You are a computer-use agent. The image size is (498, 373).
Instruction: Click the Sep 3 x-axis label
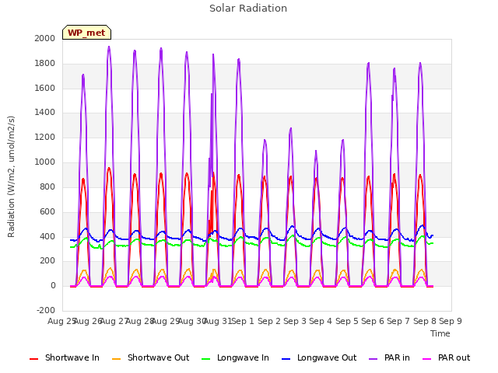coord(295,321)
